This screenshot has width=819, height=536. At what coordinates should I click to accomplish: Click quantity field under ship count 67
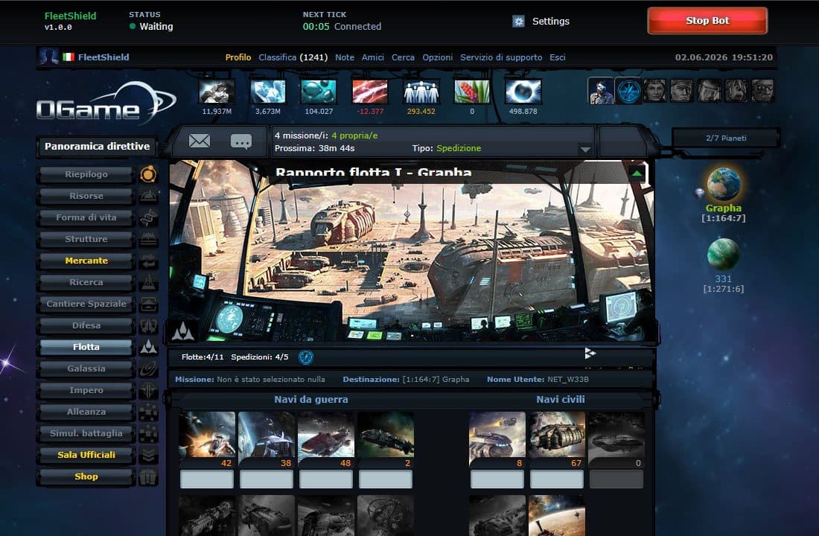[x=557, y=479]
